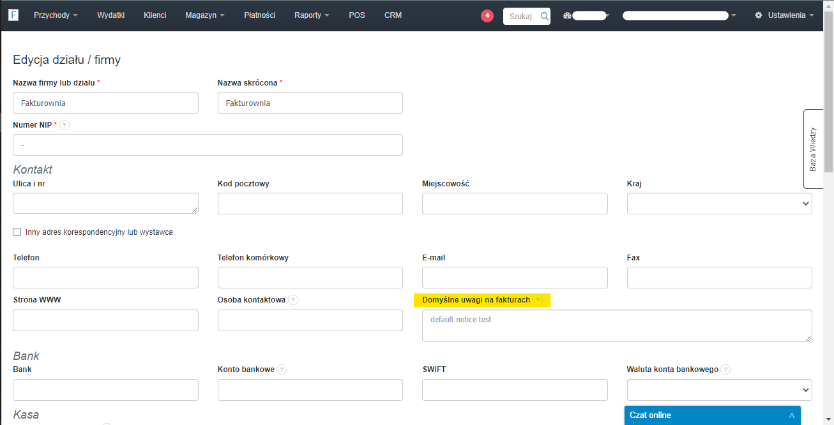Open the Płatności menu item

(260, 15)
